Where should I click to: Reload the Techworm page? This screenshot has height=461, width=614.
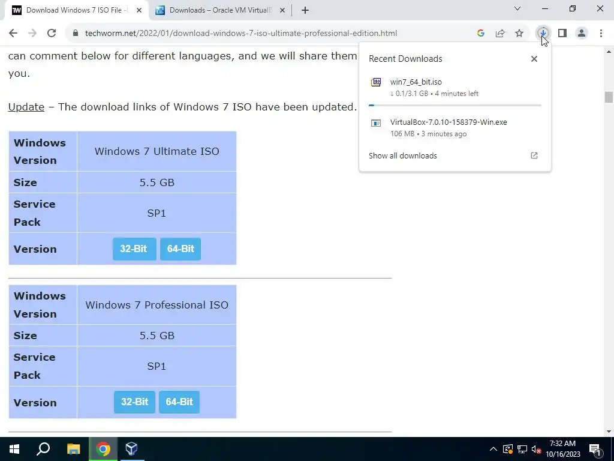click(x=52, y=34)
